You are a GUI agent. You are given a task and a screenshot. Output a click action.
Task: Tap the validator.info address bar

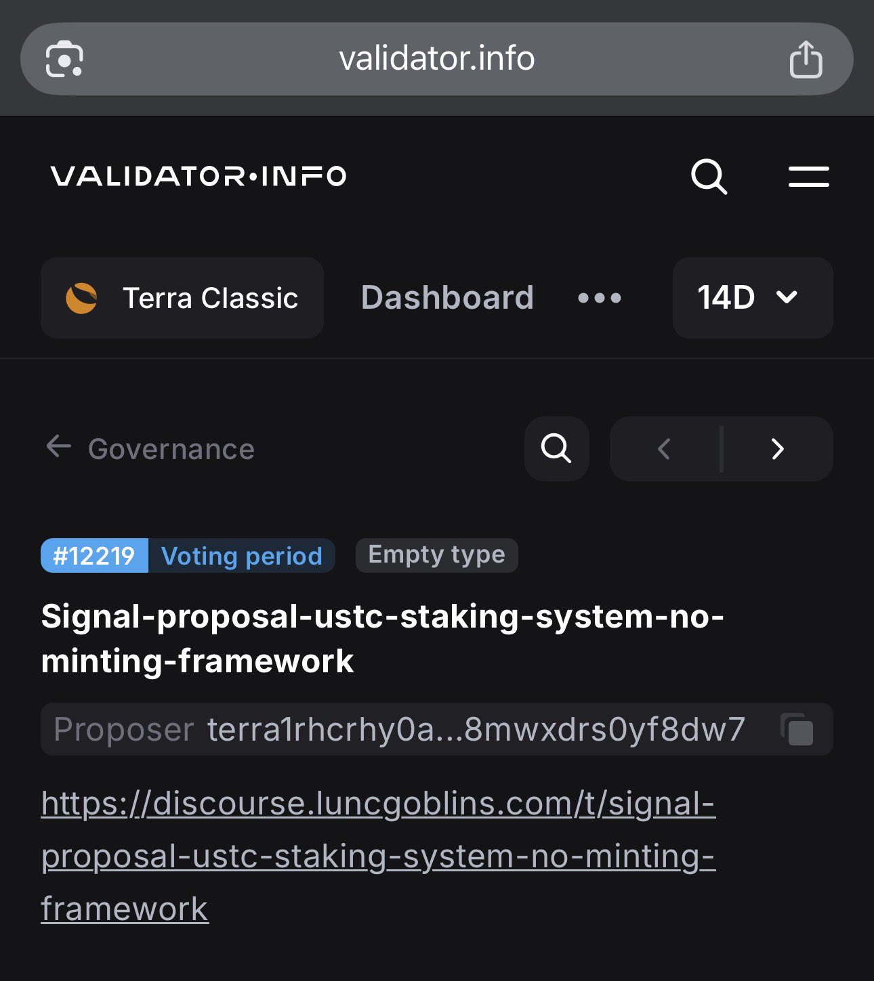coord(437,59)
